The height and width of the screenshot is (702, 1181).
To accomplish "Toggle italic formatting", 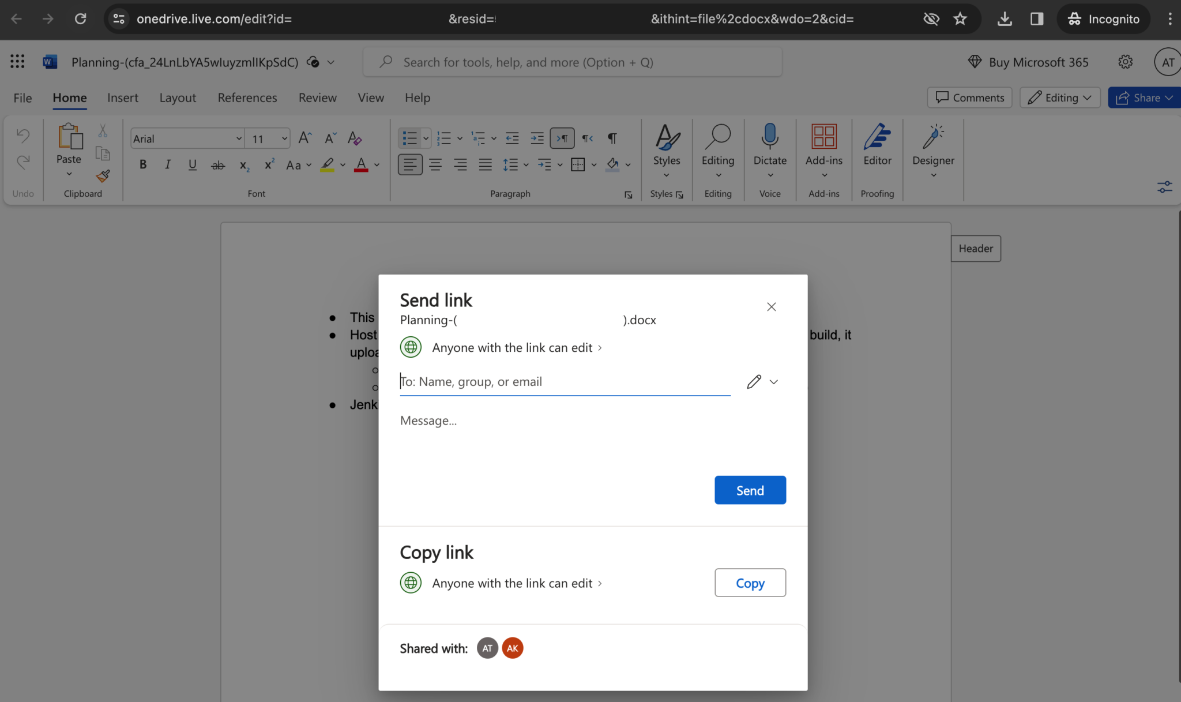I will pyautogui.click(x=167, y=164).
